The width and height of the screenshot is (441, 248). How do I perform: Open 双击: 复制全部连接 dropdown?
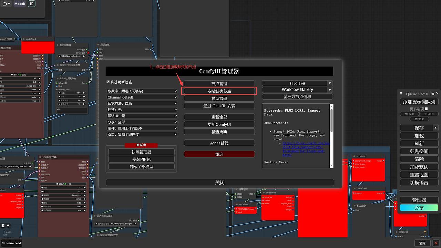[x=142, y=134]
